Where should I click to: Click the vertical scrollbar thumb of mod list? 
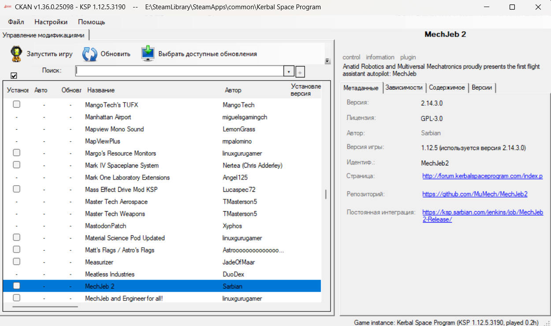click(326, 194)
